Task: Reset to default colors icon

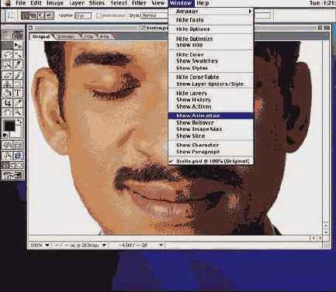Action: (5, 136)
